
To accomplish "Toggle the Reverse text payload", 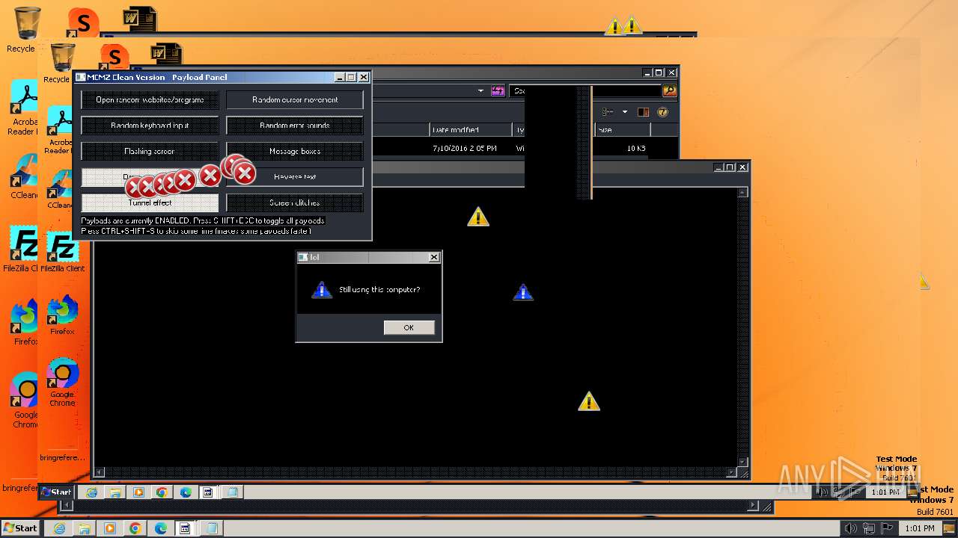I will coord(295,177).
